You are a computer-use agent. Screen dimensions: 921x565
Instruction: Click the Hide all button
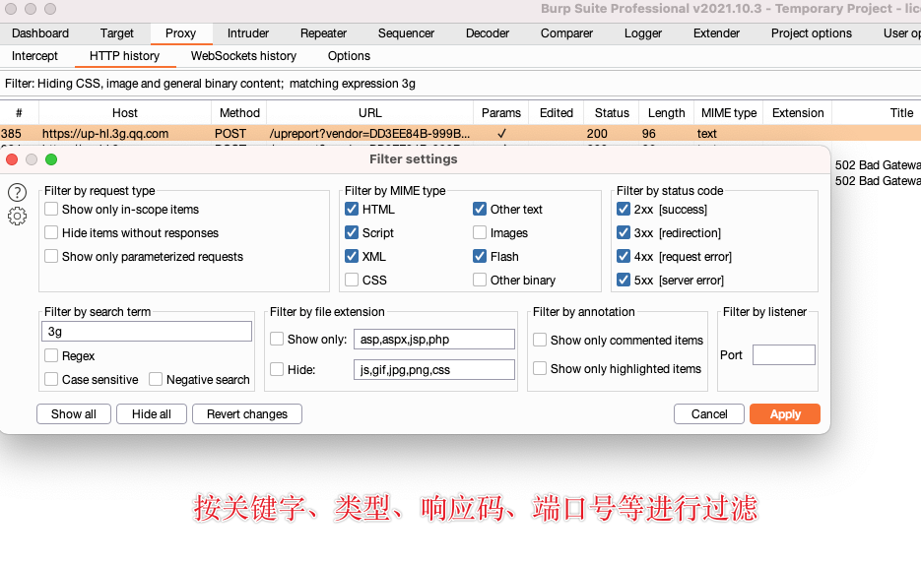152,414
